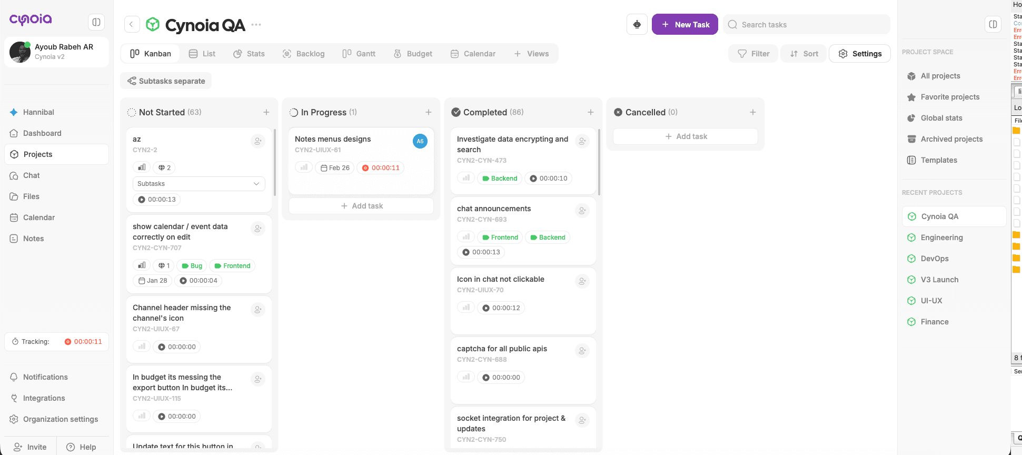Open Templates in project space
Image resolution: width=1022 pixels, height=455 pixels.
point(954,160)
